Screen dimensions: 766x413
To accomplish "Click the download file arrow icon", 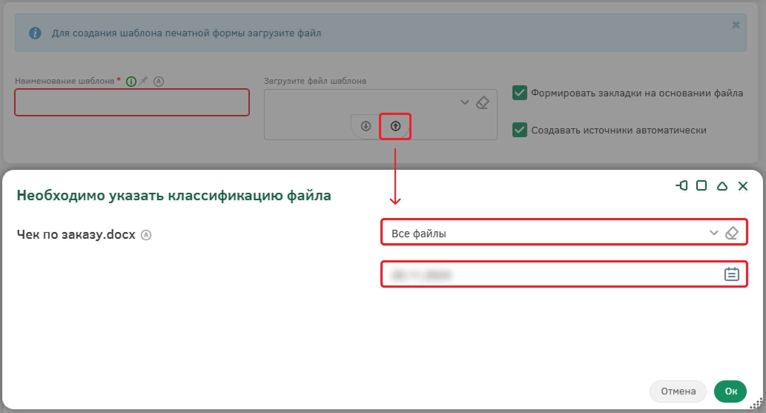I will point(366,126).
